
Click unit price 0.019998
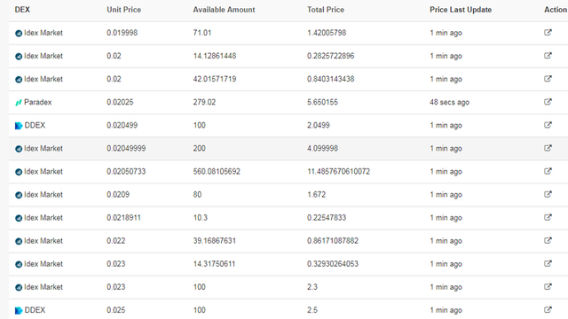122,33
